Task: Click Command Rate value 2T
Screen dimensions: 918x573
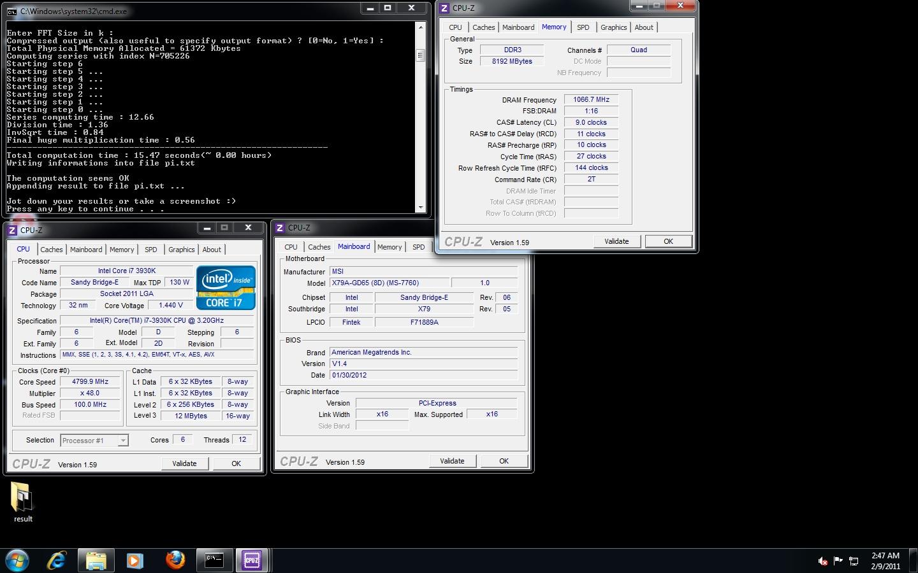Action: pos(591,180)
